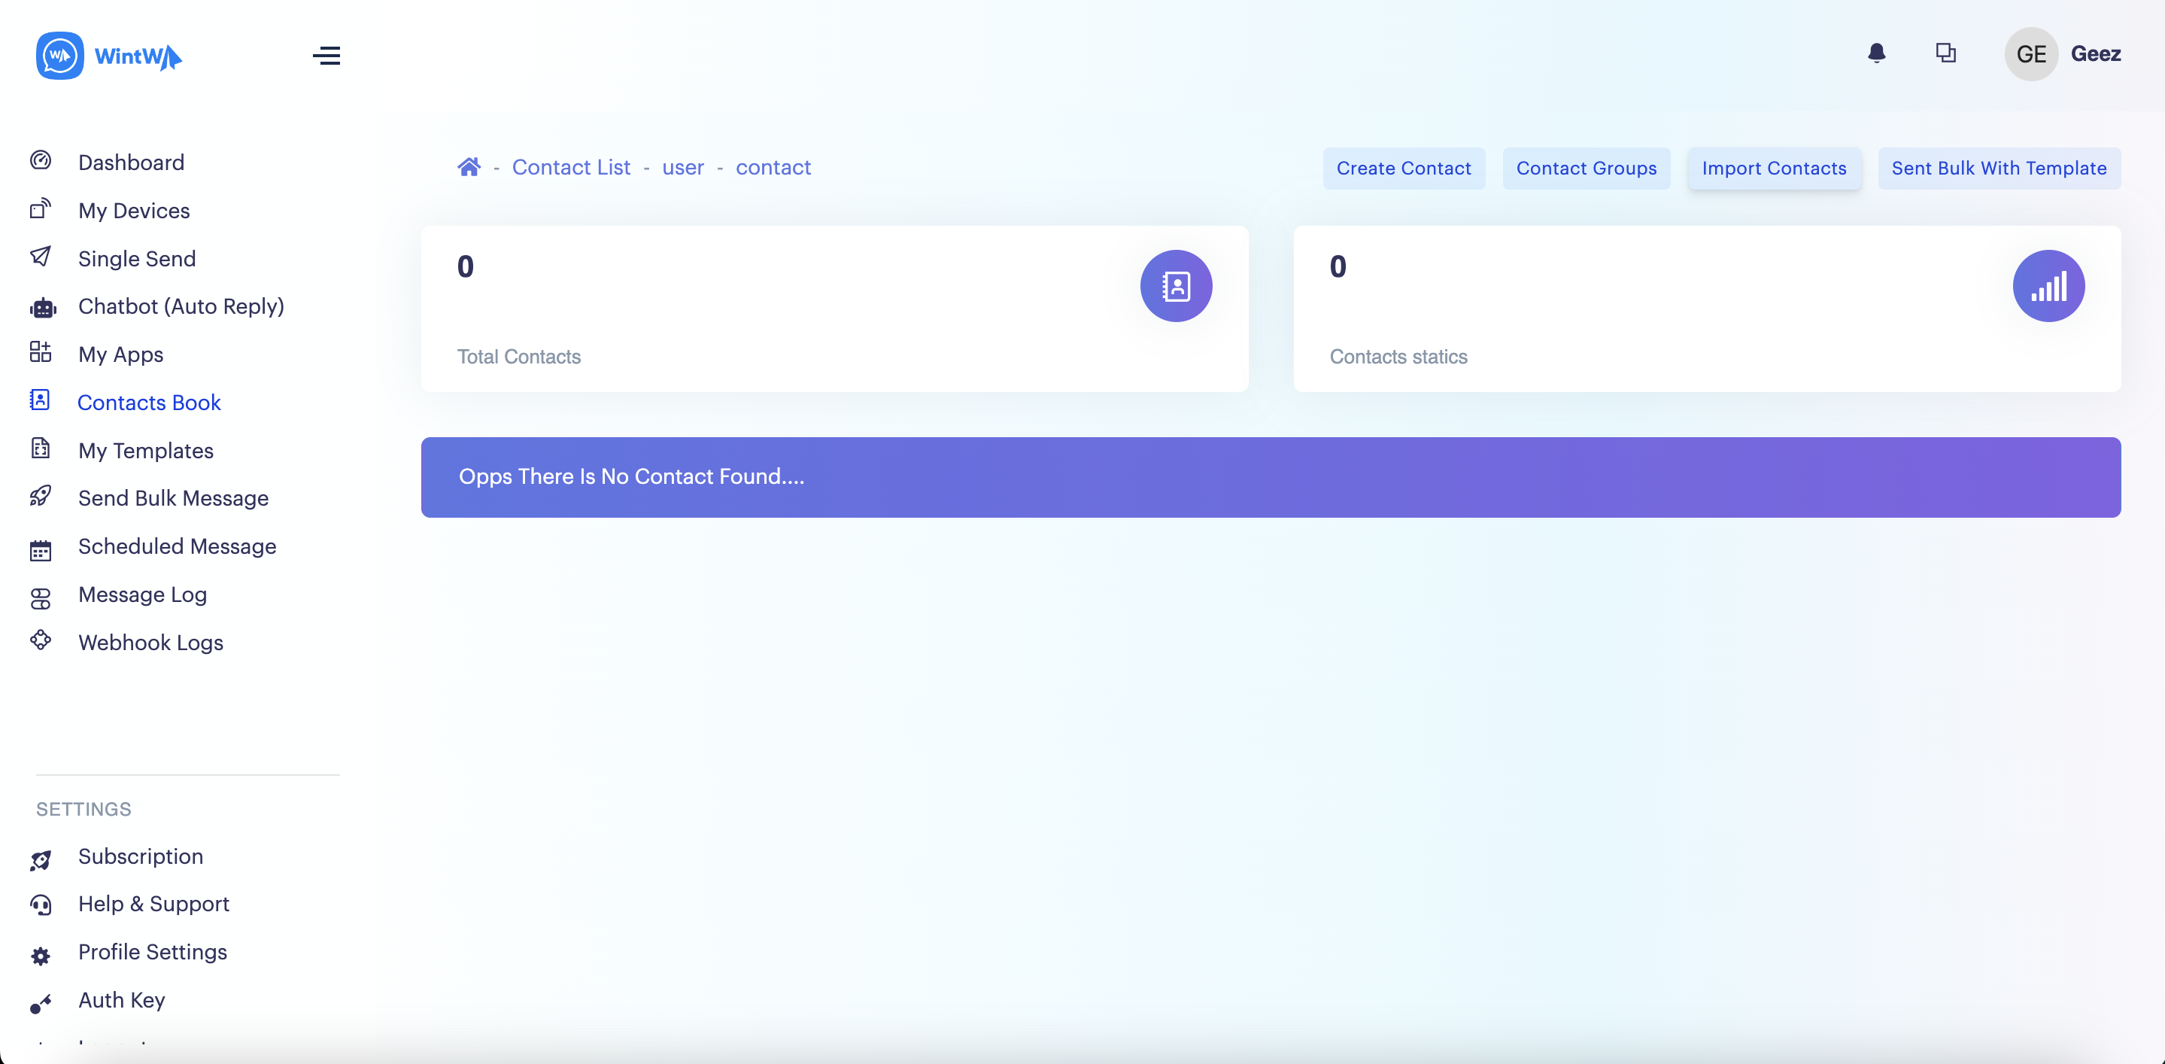Click the address book icon on Total Contacts card
The height and width of the screenshot is (1064, 2165).
(1175, 286)
